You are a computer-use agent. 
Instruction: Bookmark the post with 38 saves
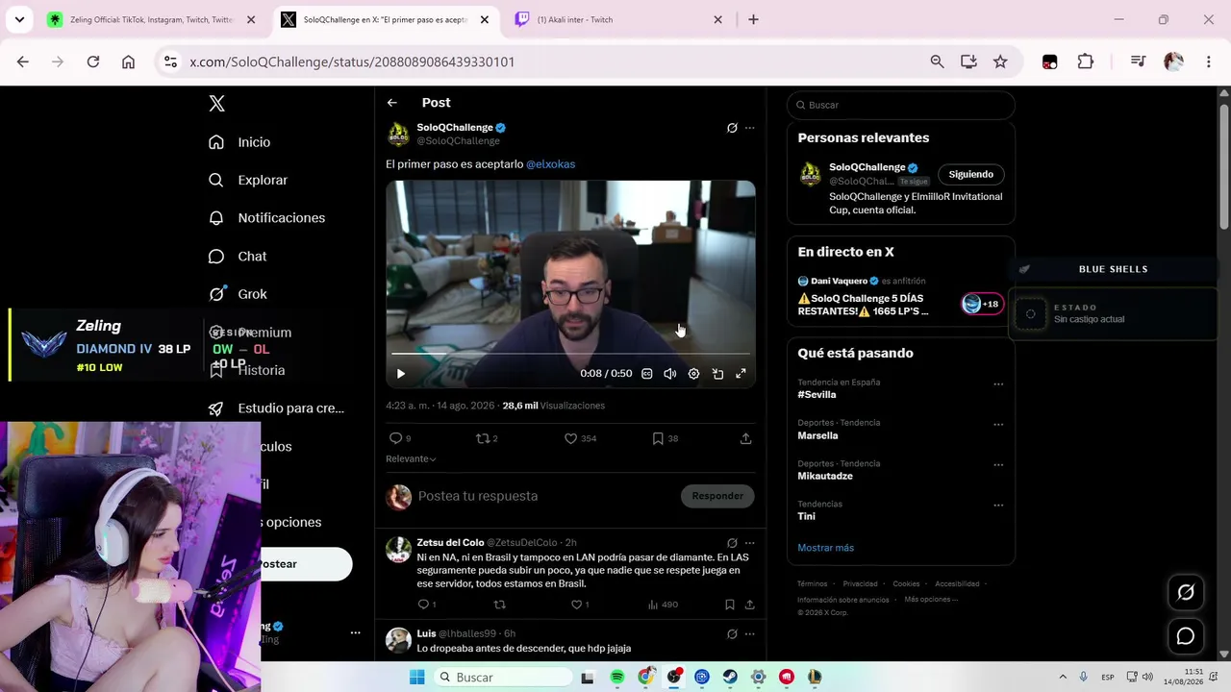665,438
